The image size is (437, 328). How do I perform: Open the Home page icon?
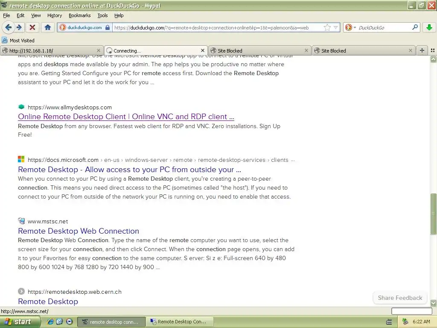(x=48, y=27)
